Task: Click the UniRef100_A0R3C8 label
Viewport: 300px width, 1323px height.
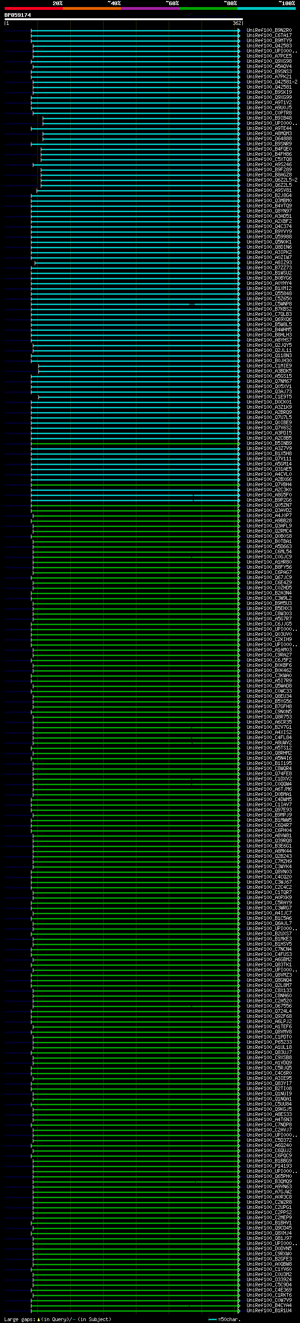Action: pos(269,1197)
